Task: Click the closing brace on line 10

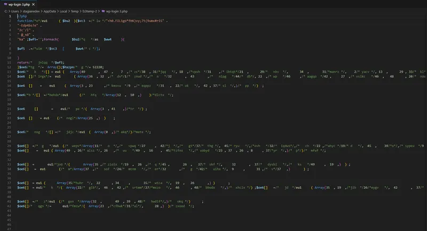Action: (18, 58)
